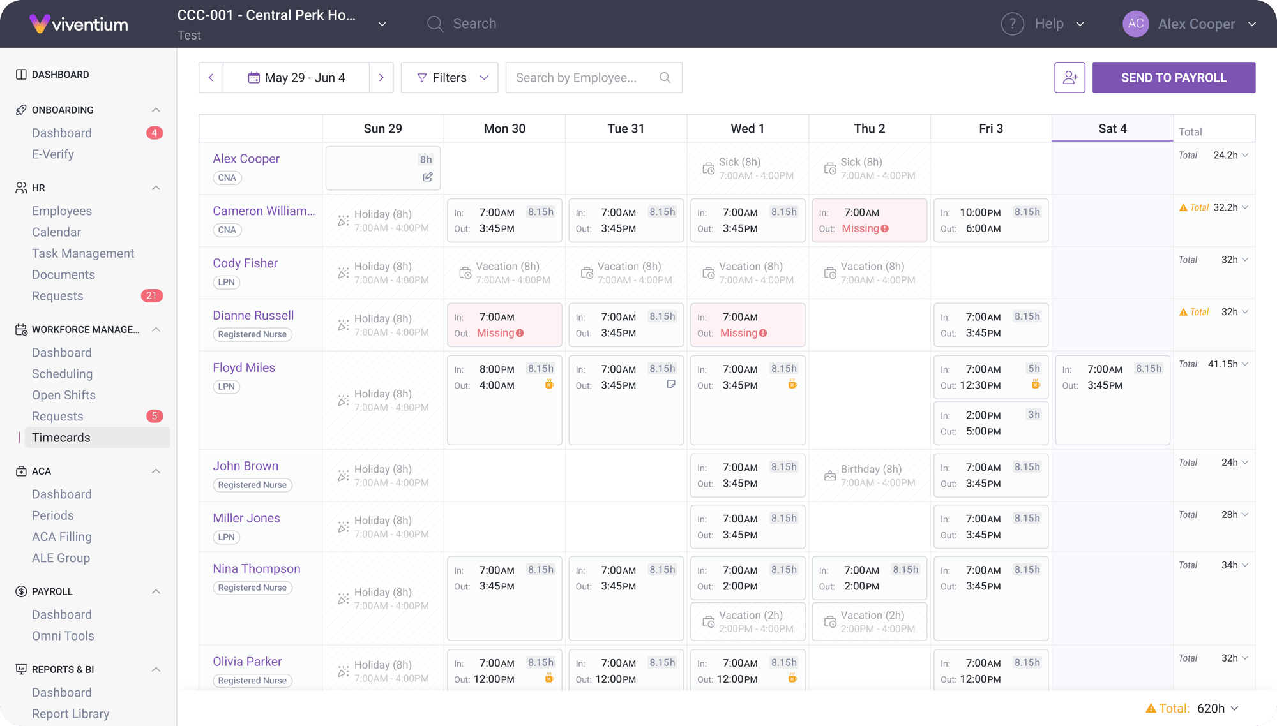The height and width of the screenshot is (726, 1277).
Task: Click the add-employee icon beside Send to Payroll
Action: pos(1069,77)
